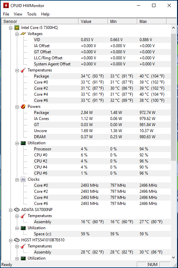Click the Powers flame icon

pos(23,107)
